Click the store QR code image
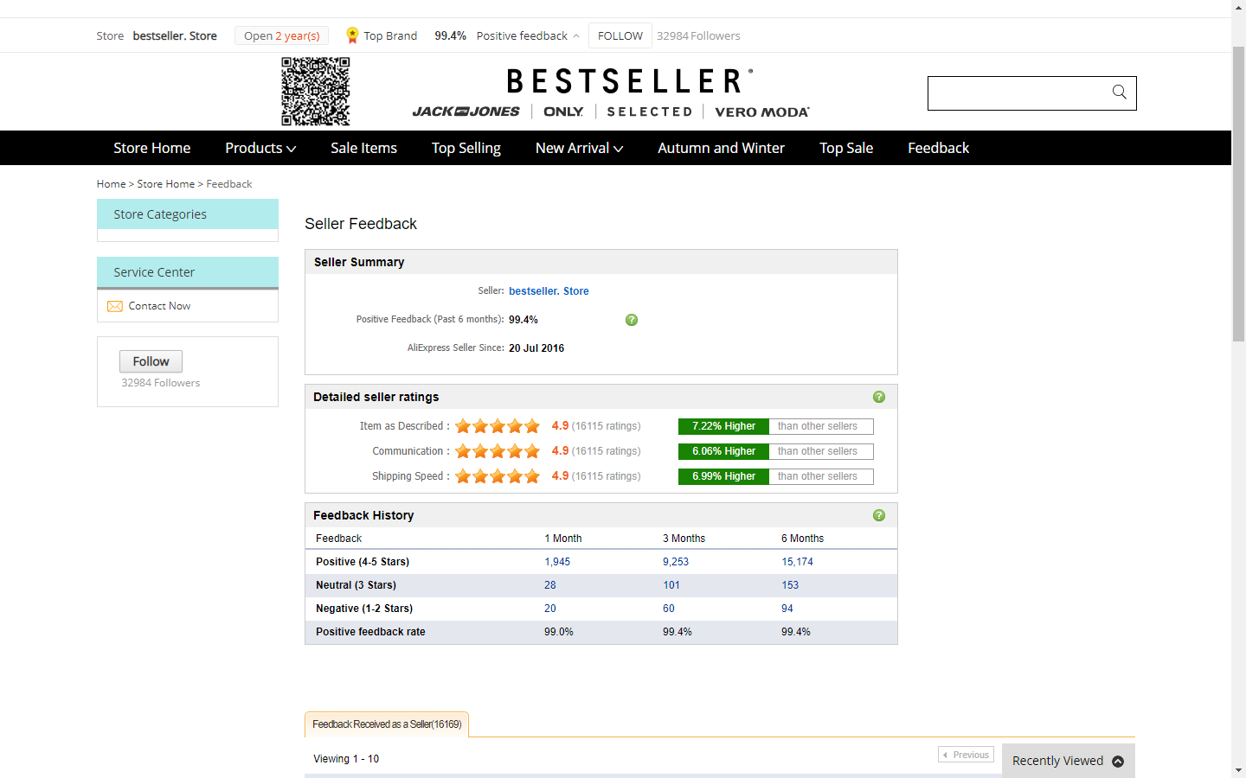This screenshot has width=1246, height=778. pyautogui.click(x=316, y=92)
